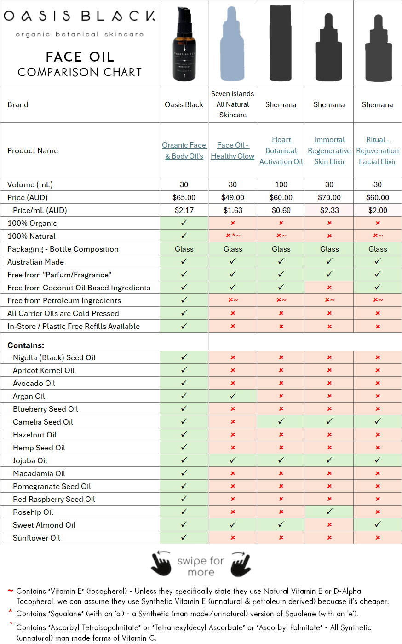
Task: Click the right swipe hand icon
Action: pos(241,563)
